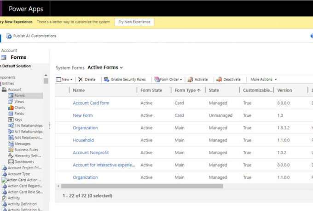
Task: Select the Activity Definition entity
Action: [x=22, y=204]
